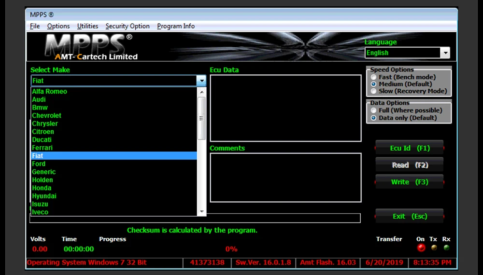Click make list scrollbar up arrow
Viewport: 483px width, 275px height.
pyautogui.click(x=202, y=92)
